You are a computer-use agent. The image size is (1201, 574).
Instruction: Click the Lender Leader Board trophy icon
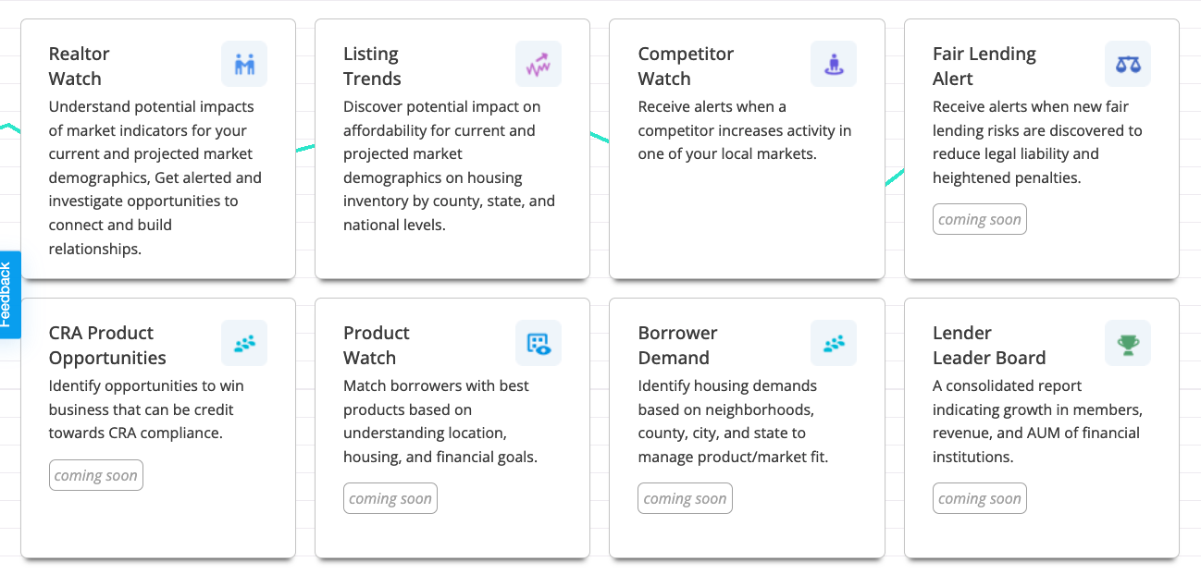(x=1128, y=343)
